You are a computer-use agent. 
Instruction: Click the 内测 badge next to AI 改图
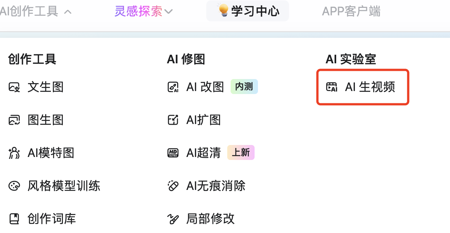click(x=244, y=87)
